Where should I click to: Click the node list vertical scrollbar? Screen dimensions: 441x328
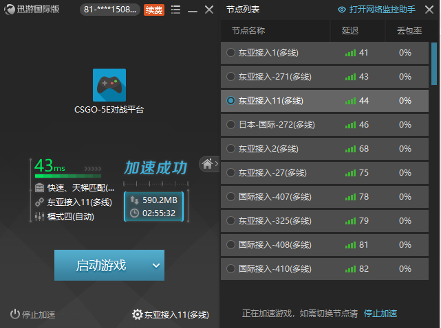(434, 64)
